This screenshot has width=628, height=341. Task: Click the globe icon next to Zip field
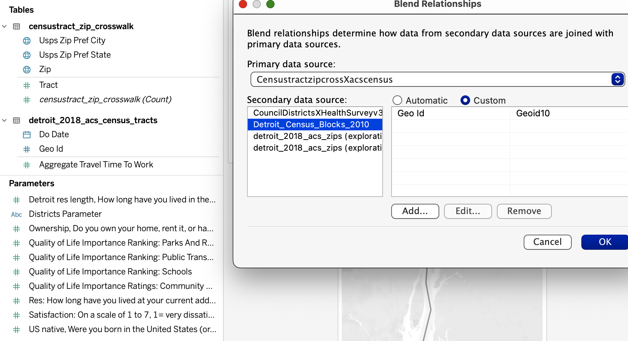[x=27, y=70]
